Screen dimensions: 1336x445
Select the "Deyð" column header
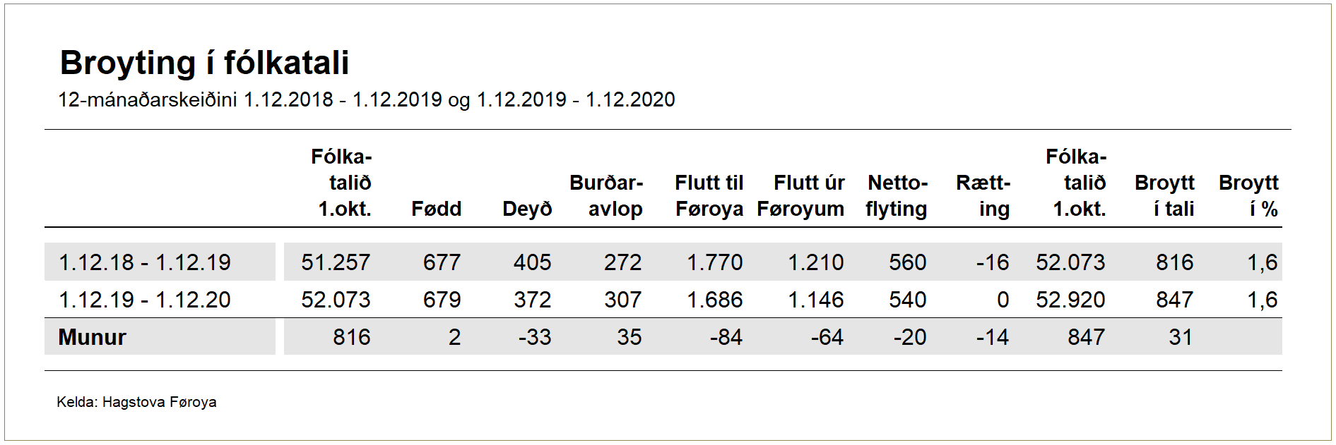tap(526, 209)
